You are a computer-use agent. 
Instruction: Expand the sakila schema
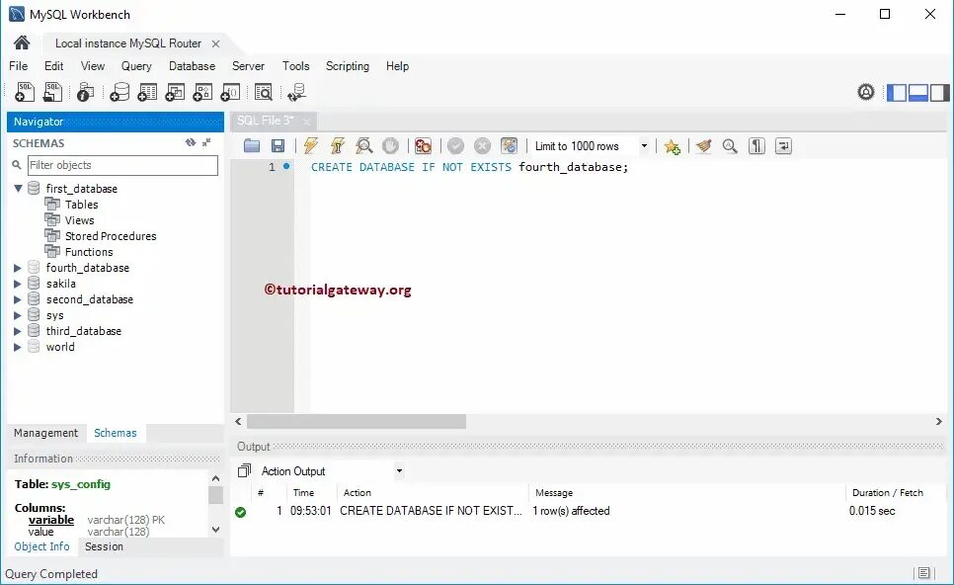point(18,284)
